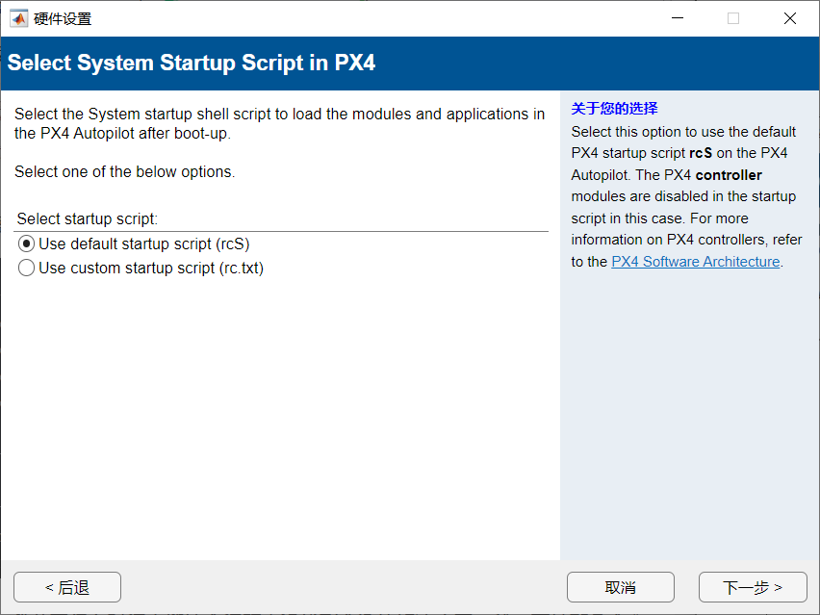Click the MATLAB logo in title bar
Screen dimensions: 820x615
[18, 18]
